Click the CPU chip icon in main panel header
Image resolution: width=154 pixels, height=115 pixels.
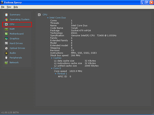click(x=39, y=15)
